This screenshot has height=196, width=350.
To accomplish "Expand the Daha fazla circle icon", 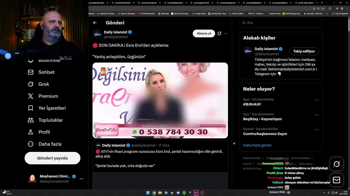I will pyautogui.click(x=31, y=144).
